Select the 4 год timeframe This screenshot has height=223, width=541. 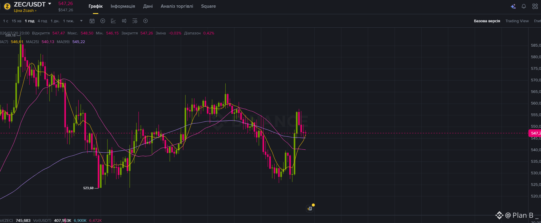pos(42,21)
